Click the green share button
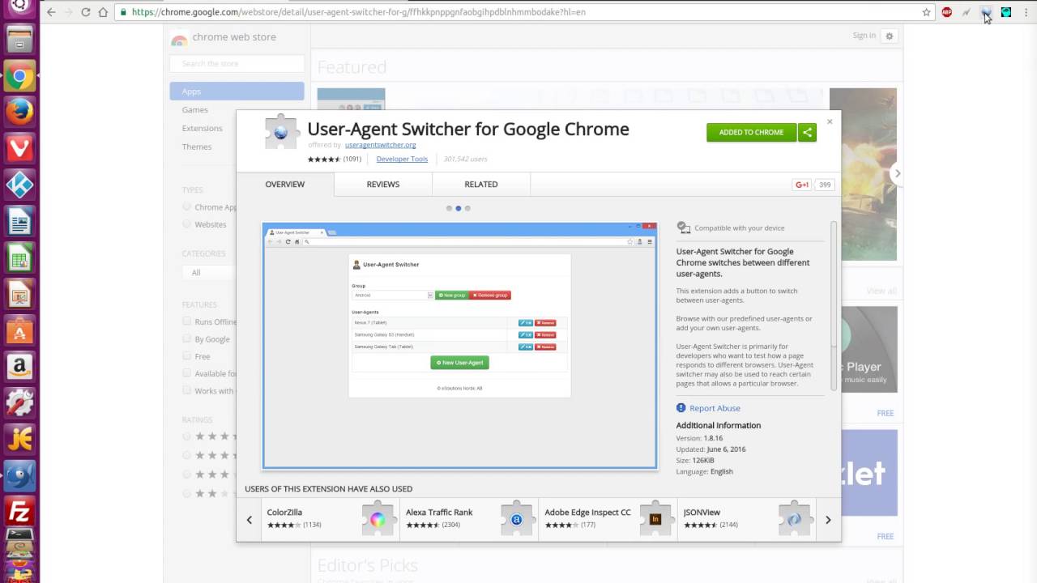 pyautogui.click(x=807, y=132)
